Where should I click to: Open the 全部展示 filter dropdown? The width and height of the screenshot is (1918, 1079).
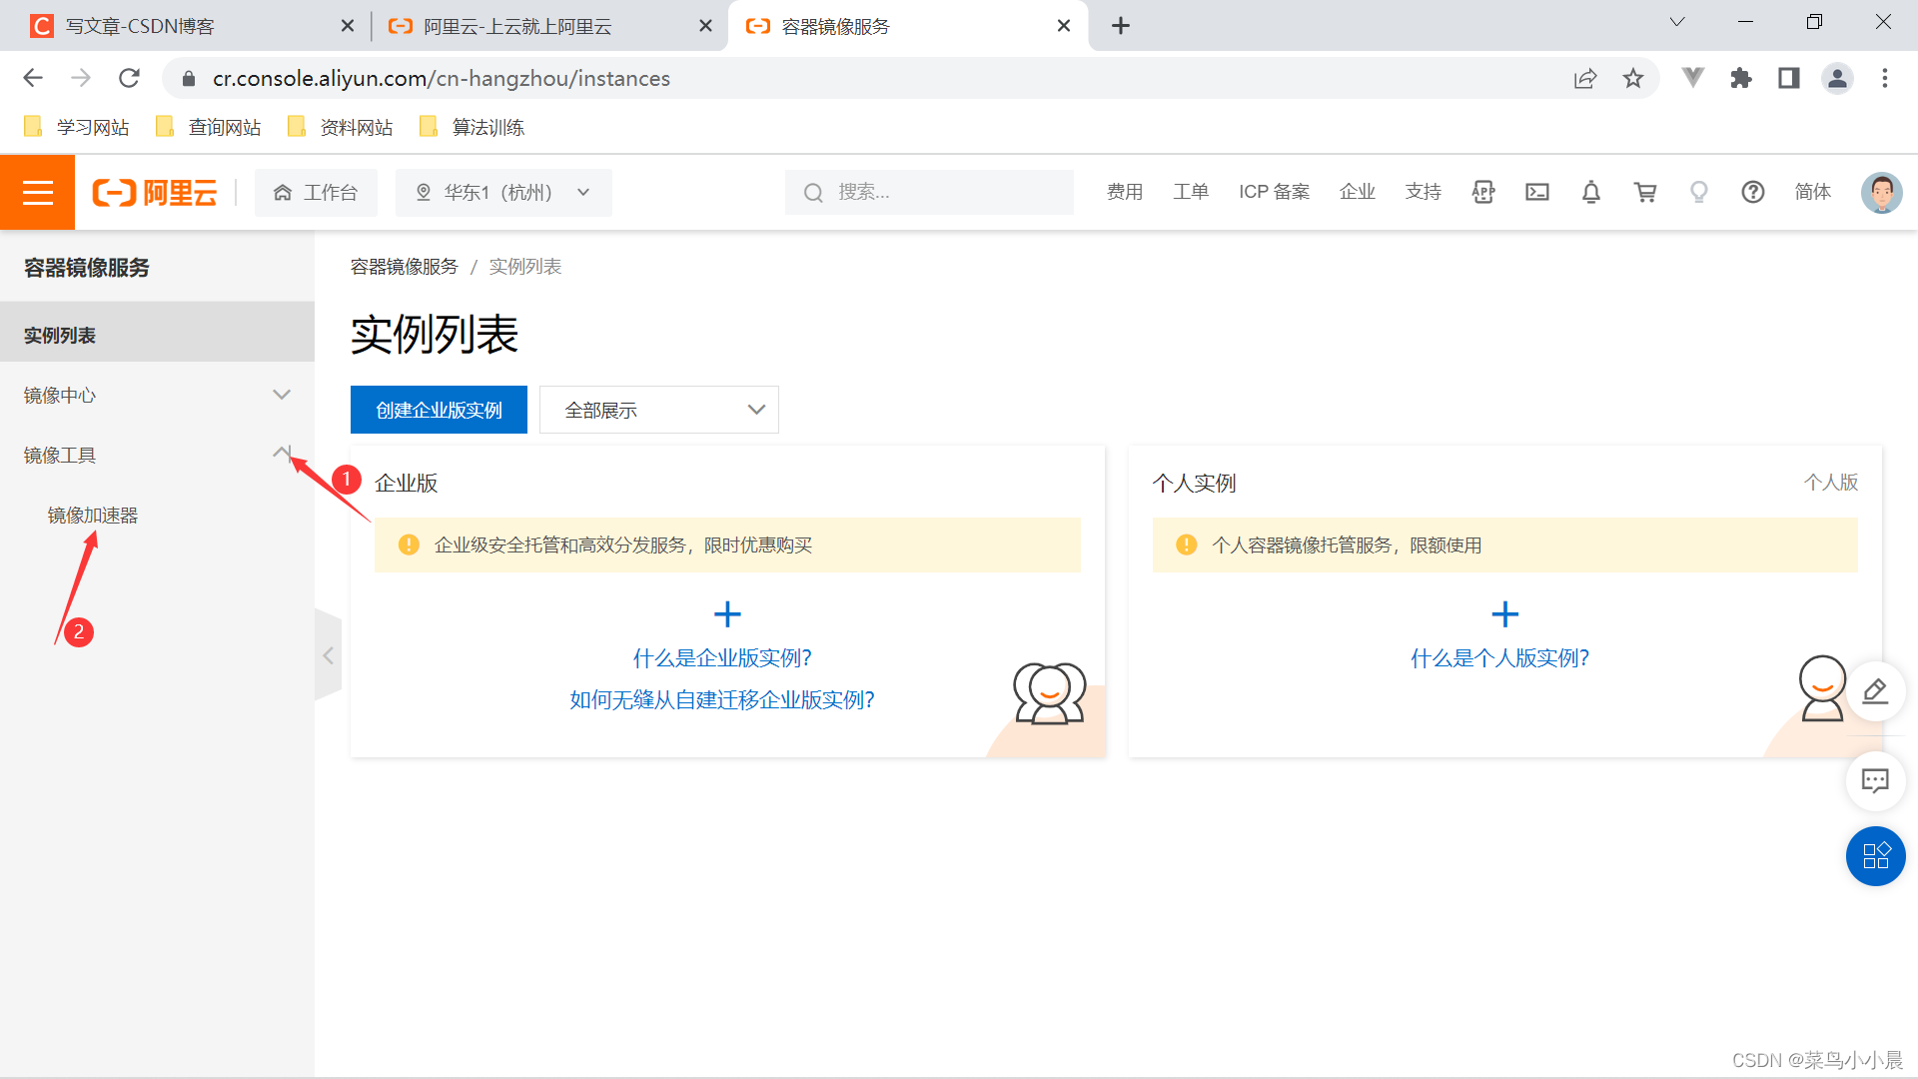pos(658,410)
